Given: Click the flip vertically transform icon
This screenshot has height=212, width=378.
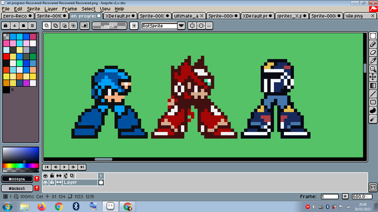Looking at the screenshot, I should (x=201, y=26).
